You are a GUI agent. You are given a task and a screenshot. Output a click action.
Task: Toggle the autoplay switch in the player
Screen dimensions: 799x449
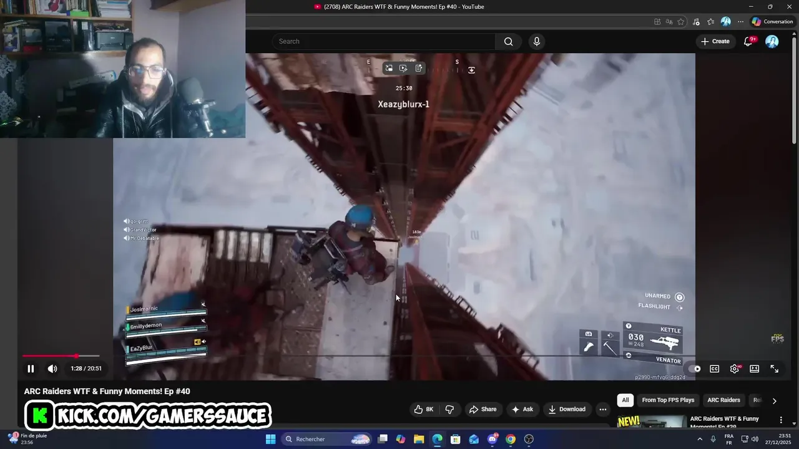(694, 369)
